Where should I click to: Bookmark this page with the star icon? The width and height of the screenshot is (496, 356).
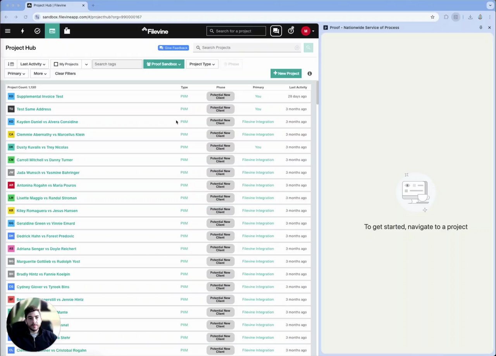click(x=432, y=17)
